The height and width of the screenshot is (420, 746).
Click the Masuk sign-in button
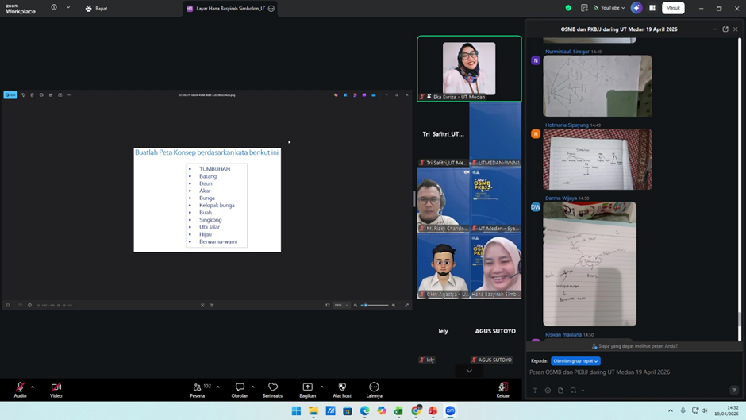coord(673,8)
